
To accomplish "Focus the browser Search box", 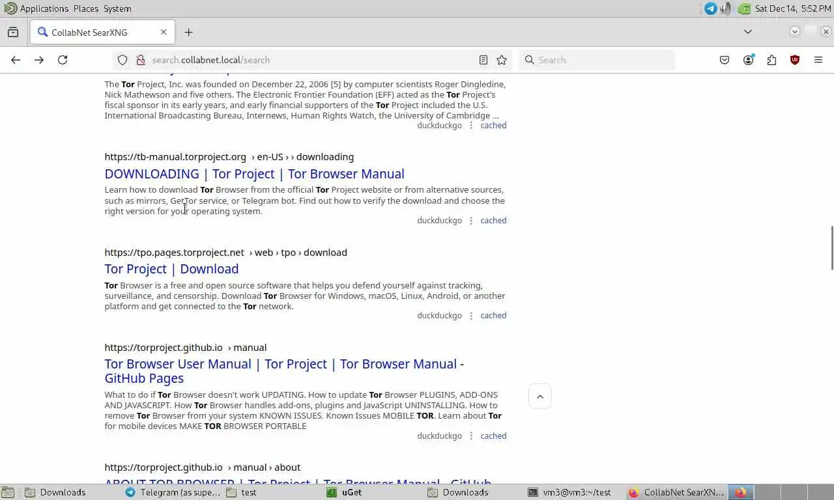I will 597,60.
